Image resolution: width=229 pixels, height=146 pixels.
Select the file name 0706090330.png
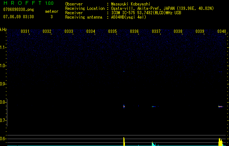click(x=19, y=10)
